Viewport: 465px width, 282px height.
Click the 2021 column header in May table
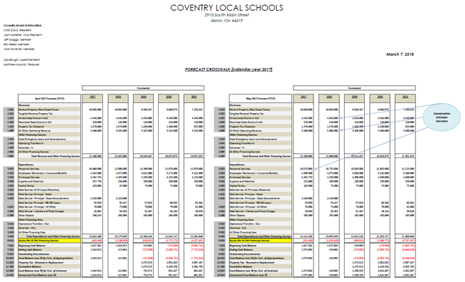tap(405, 99)
